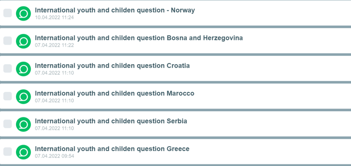Open the question titled Croatia
This screenshot has height=166, width=351.
click(112, 66)
